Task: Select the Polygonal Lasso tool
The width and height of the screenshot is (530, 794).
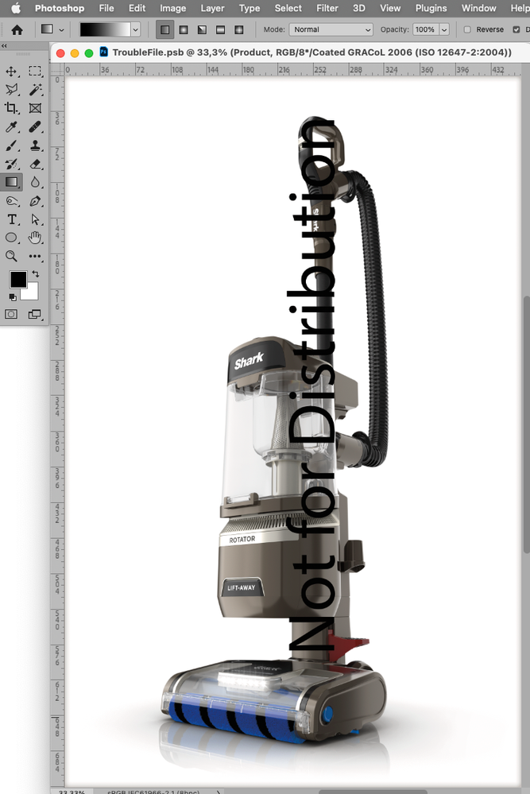Action: (11, 90)
